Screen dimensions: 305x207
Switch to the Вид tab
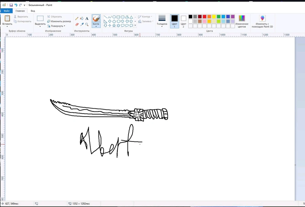pos(33,11)
